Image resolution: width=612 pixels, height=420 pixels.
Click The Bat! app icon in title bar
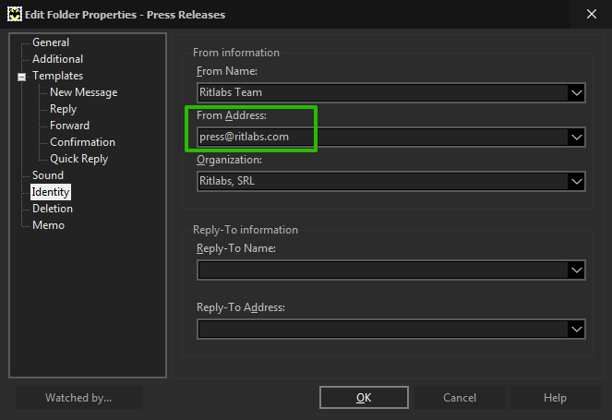[15, 15]
